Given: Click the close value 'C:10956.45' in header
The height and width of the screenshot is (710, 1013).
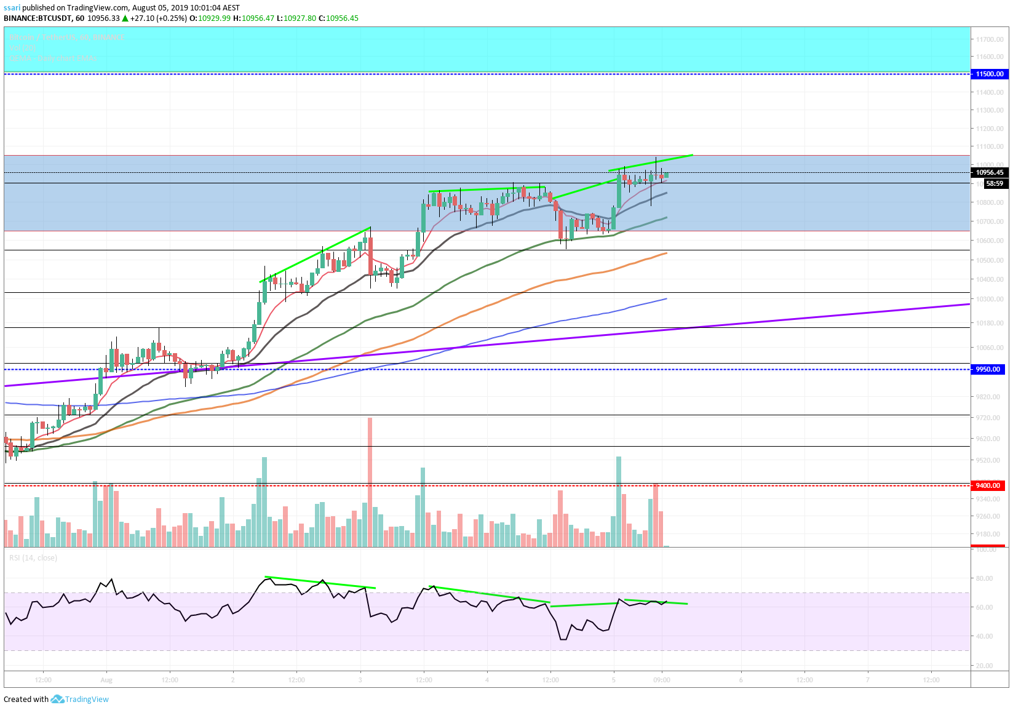Looking at the screenshot, I should [338, 18].
